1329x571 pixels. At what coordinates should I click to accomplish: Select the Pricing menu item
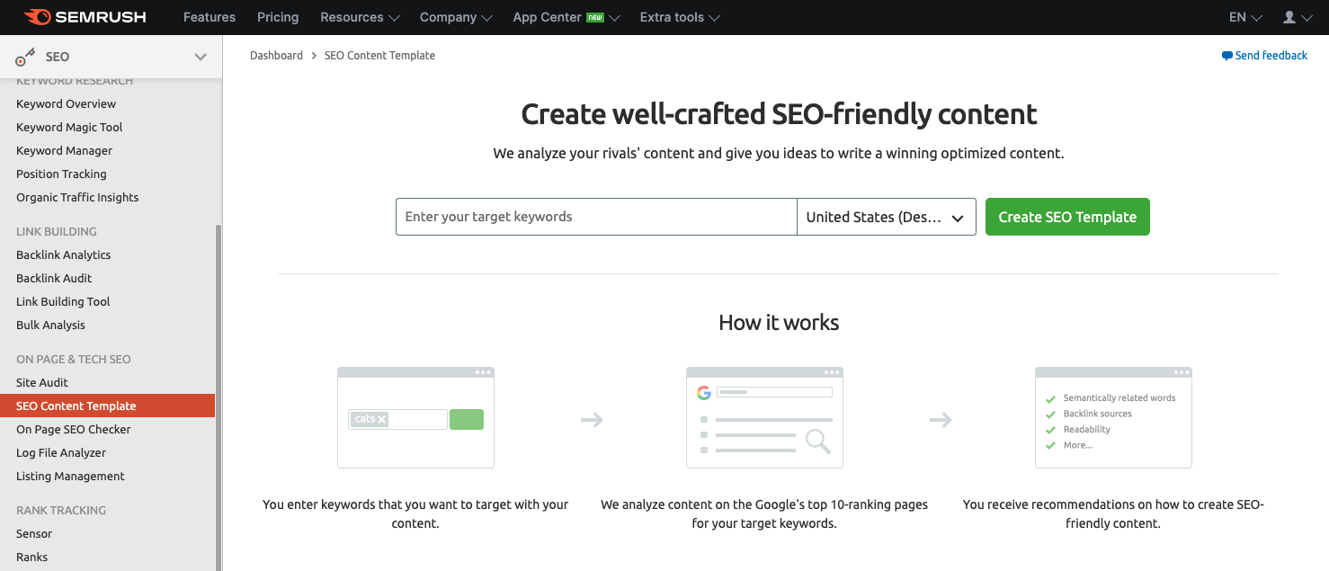point(277,17)
